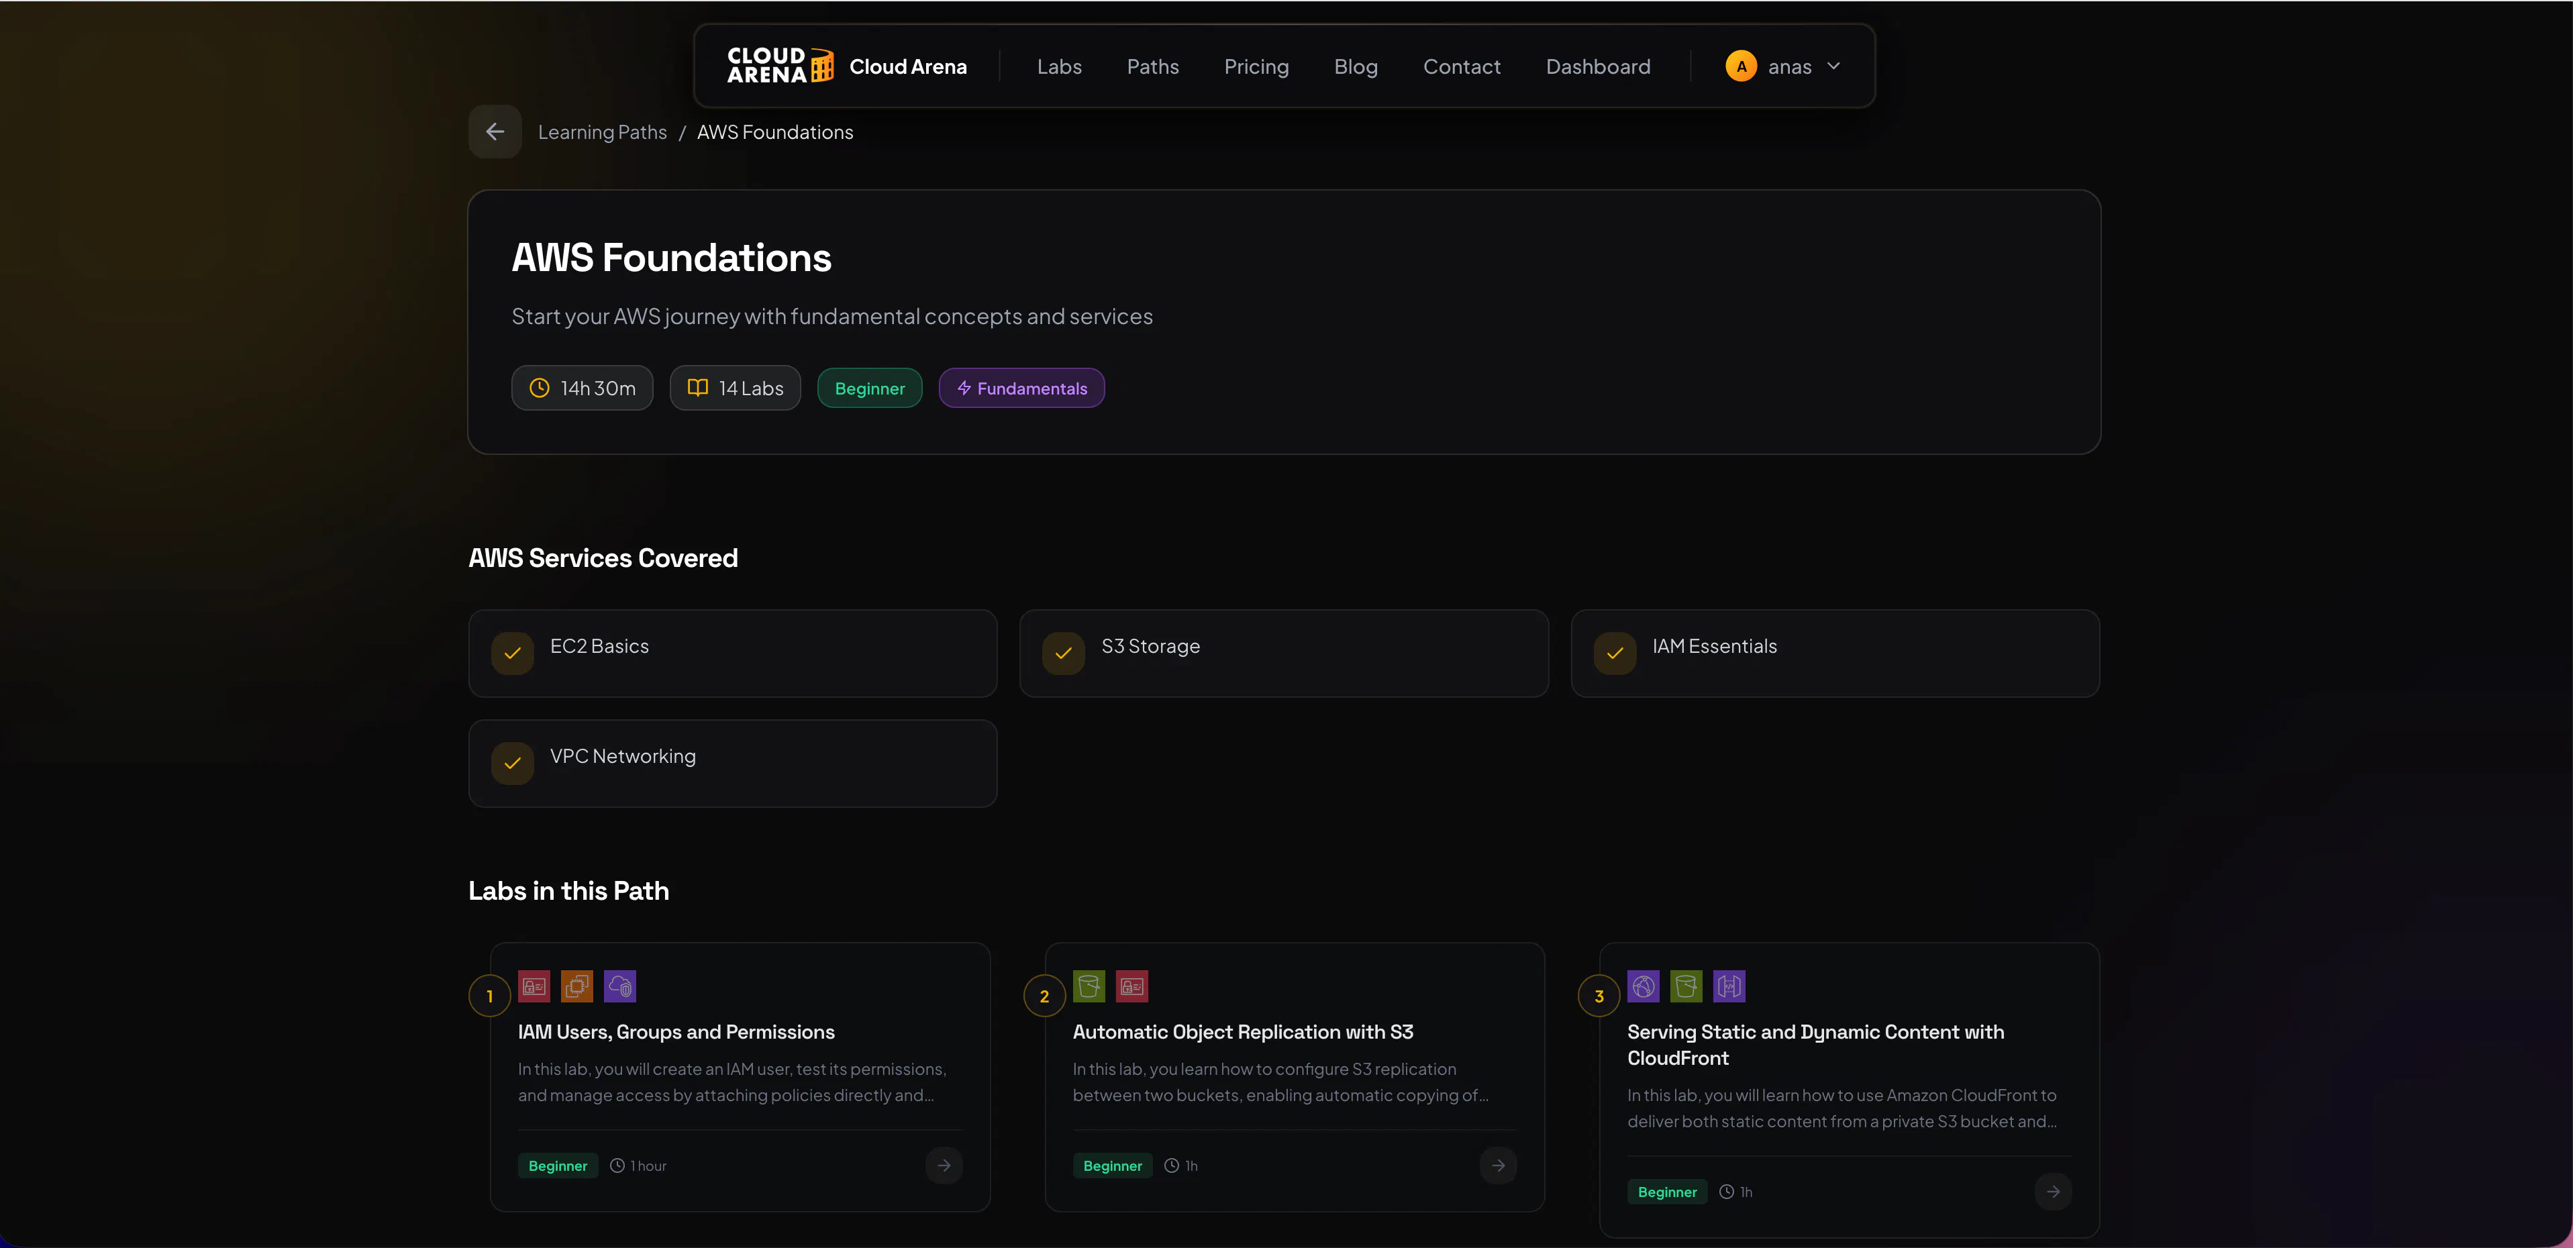Screen dimensions: 2573x1248
Task: Open the Contact page
Action: pyautogui.click(x=1462, y=66)
